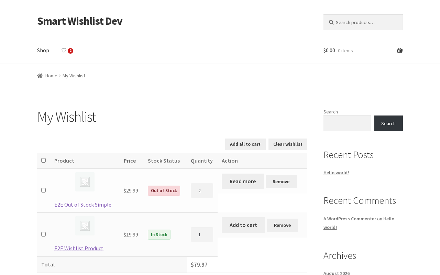Check the E2E Out of Stock Simple row

[44, 190]
